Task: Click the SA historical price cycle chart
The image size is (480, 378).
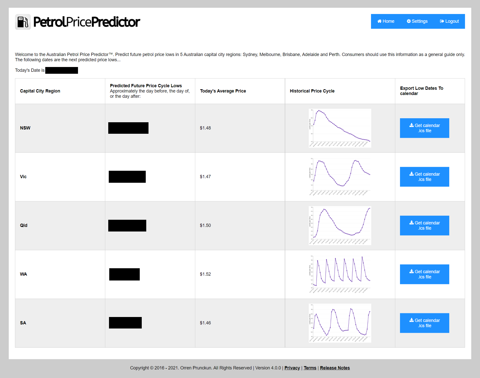Action: 339,323
